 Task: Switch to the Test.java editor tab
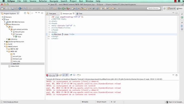51,14
